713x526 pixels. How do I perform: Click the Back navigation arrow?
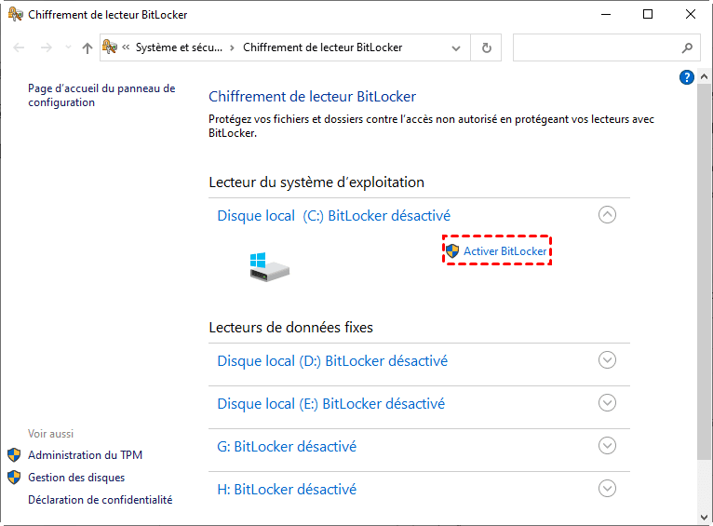[20, 47]
